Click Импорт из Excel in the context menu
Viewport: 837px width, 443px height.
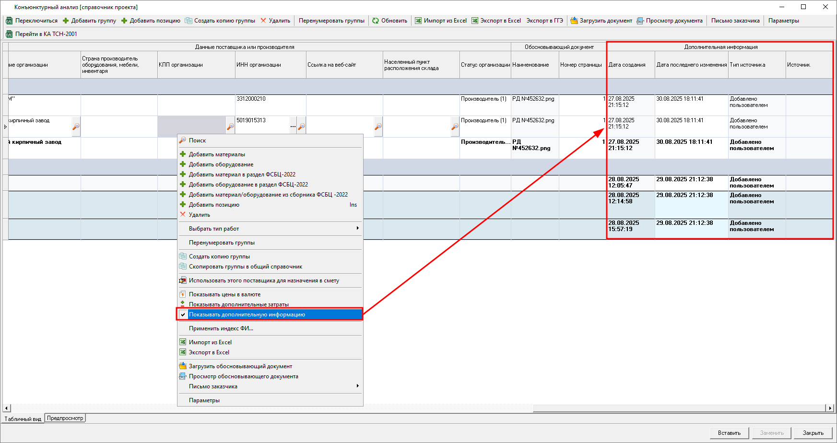point(270,342)
